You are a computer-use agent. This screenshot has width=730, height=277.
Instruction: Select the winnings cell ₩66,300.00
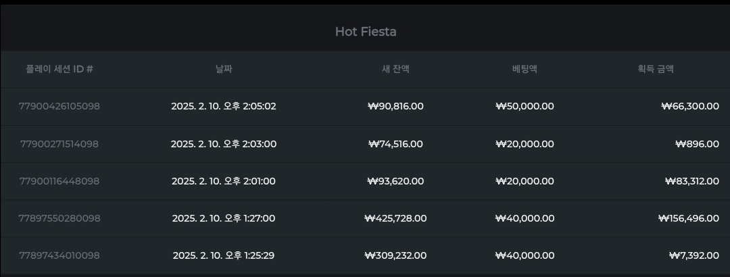tap(690, 106)
